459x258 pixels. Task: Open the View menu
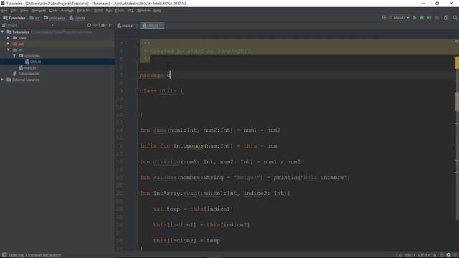24,11
